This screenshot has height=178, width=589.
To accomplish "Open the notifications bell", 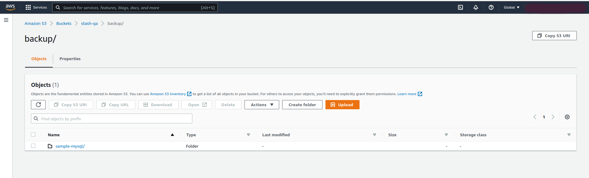I will (475, 7).
